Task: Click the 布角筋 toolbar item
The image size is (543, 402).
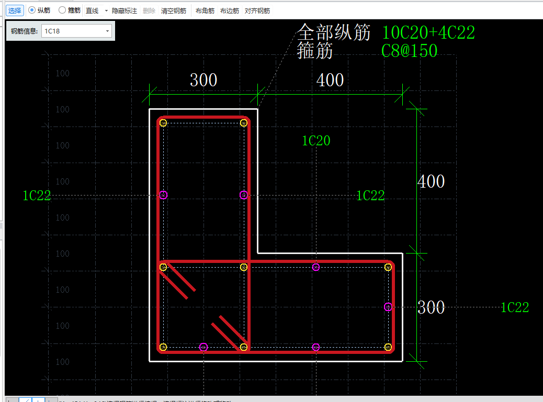Action: coord(205,11)
